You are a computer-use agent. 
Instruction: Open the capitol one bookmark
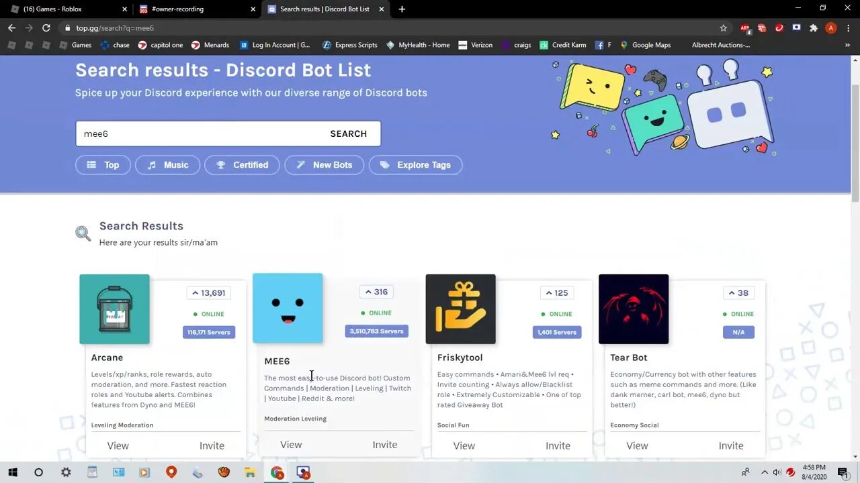(x=160, y=45)
